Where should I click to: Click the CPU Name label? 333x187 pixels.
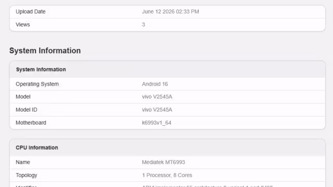(23, 162)
